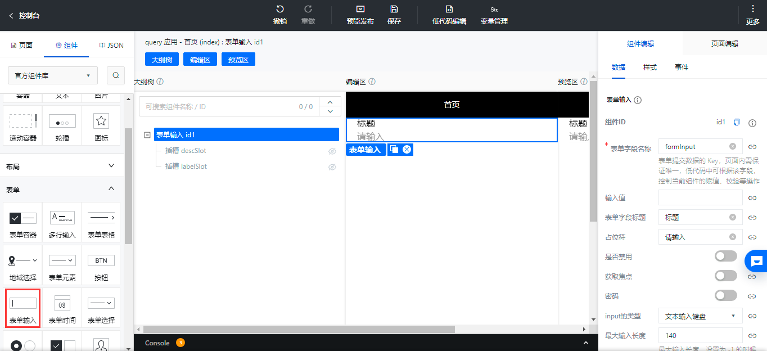Clear the formInput field value
Image resolution: width=767 pixels, height=351 pixels.
733,147
